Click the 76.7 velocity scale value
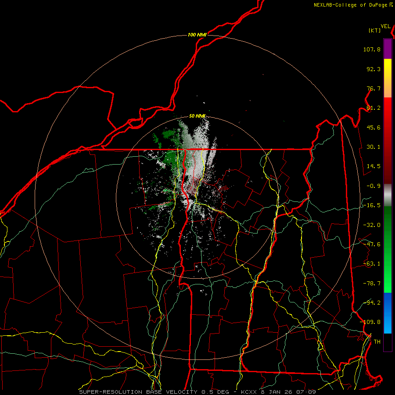 pos(373,88)
